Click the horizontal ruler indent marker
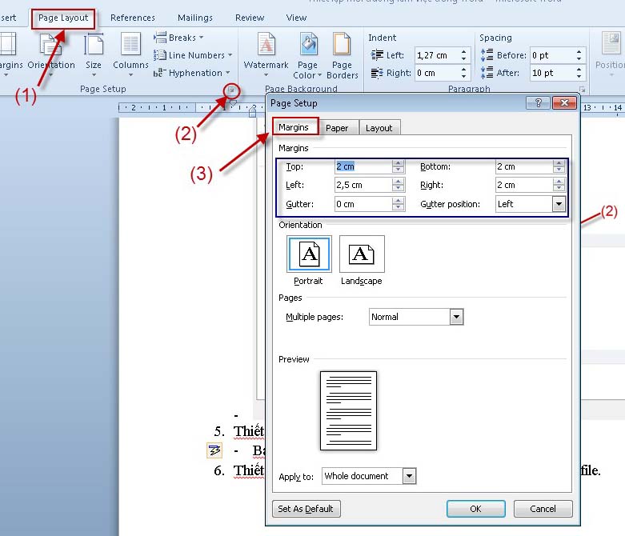Screen dimensions: 625x536 (252, 112)
